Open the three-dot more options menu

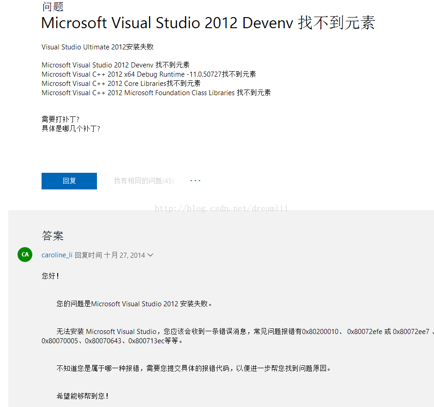pos(195,181)
